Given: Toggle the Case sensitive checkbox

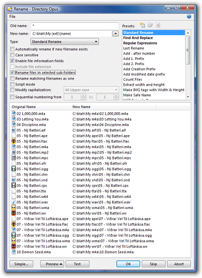Looking at the screenshot, I should [x=12, y=55].
